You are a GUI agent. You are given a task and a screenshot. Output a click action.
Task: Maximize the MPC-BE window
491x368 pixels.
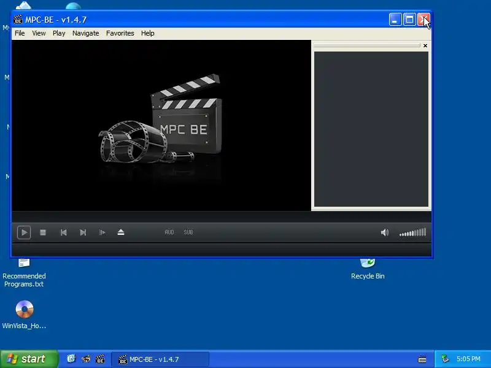(x=409, y=20)
